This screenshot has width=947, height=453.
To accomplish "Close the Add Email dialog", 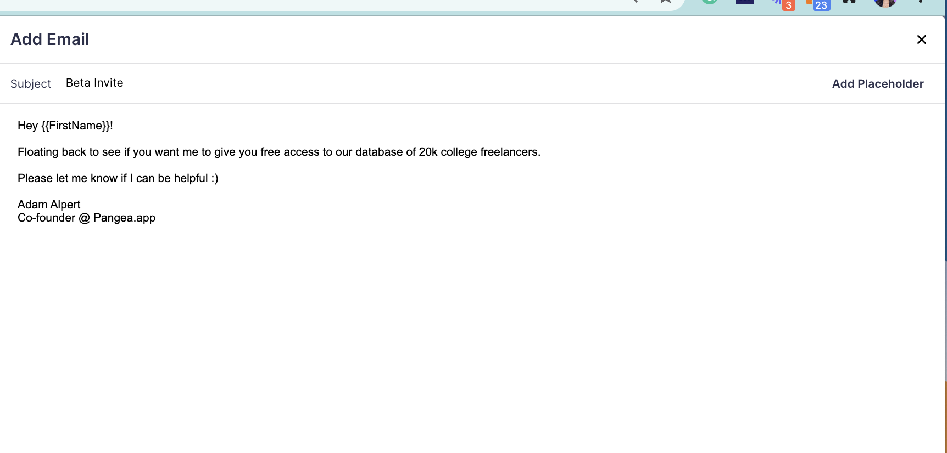I will click(x=922, y=39).
